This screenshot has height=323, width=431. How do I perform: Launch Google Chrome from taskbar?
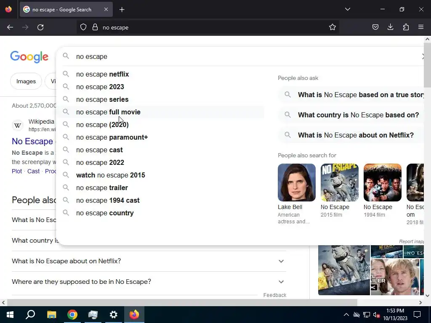[72, 315]
